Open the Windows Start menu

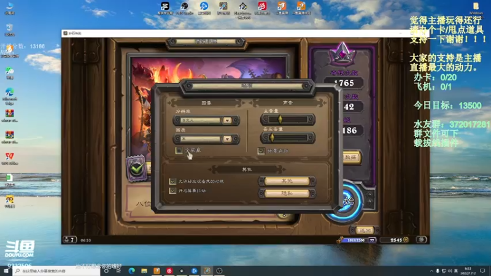click(x=6, y=270)
